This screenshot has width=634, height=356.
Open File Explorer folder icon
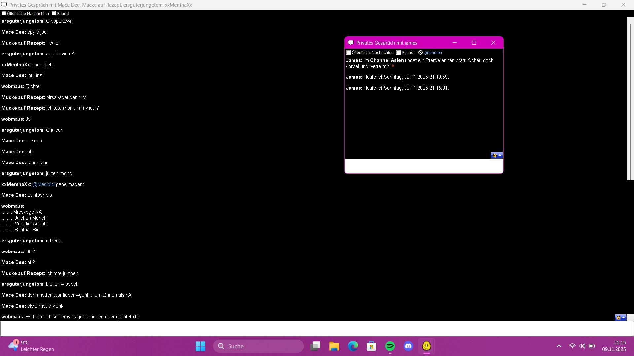334,346
